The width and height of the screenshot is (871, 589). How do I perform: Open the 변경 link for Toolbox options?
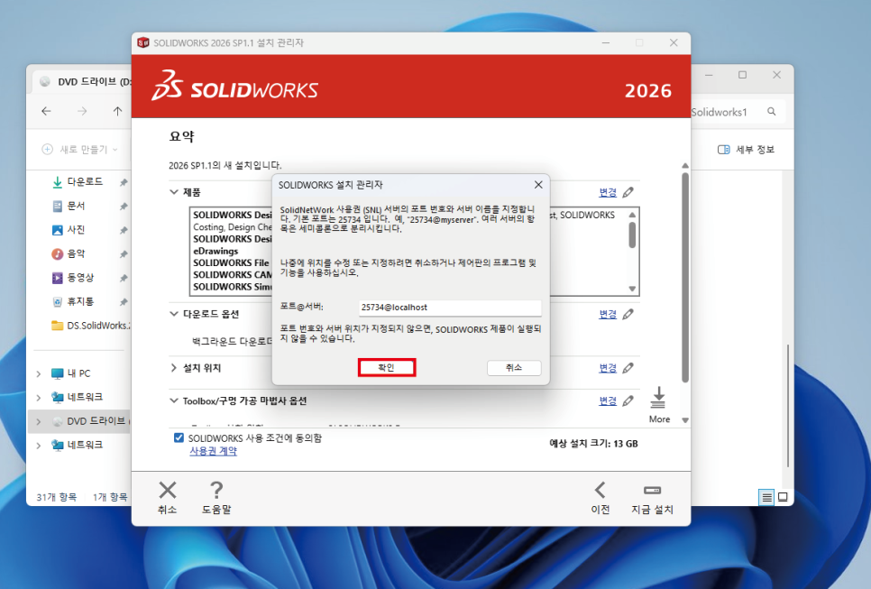tap(608, 400)
